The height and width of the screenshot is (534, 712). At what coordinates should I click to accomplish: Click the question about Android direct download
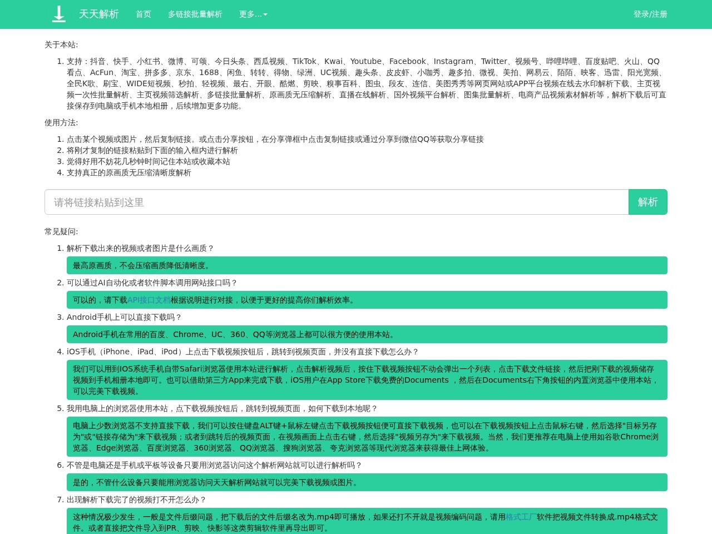124,317
